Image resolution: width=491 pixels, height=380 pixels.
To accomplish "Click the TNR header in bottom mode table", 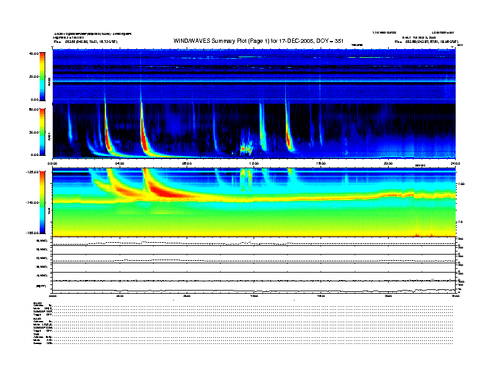I will (x=36, y=335).
